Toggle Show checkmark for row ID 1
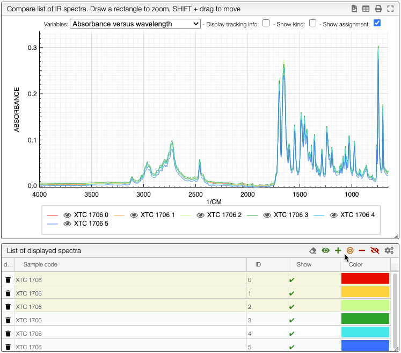401x353 pixels. 291,293
